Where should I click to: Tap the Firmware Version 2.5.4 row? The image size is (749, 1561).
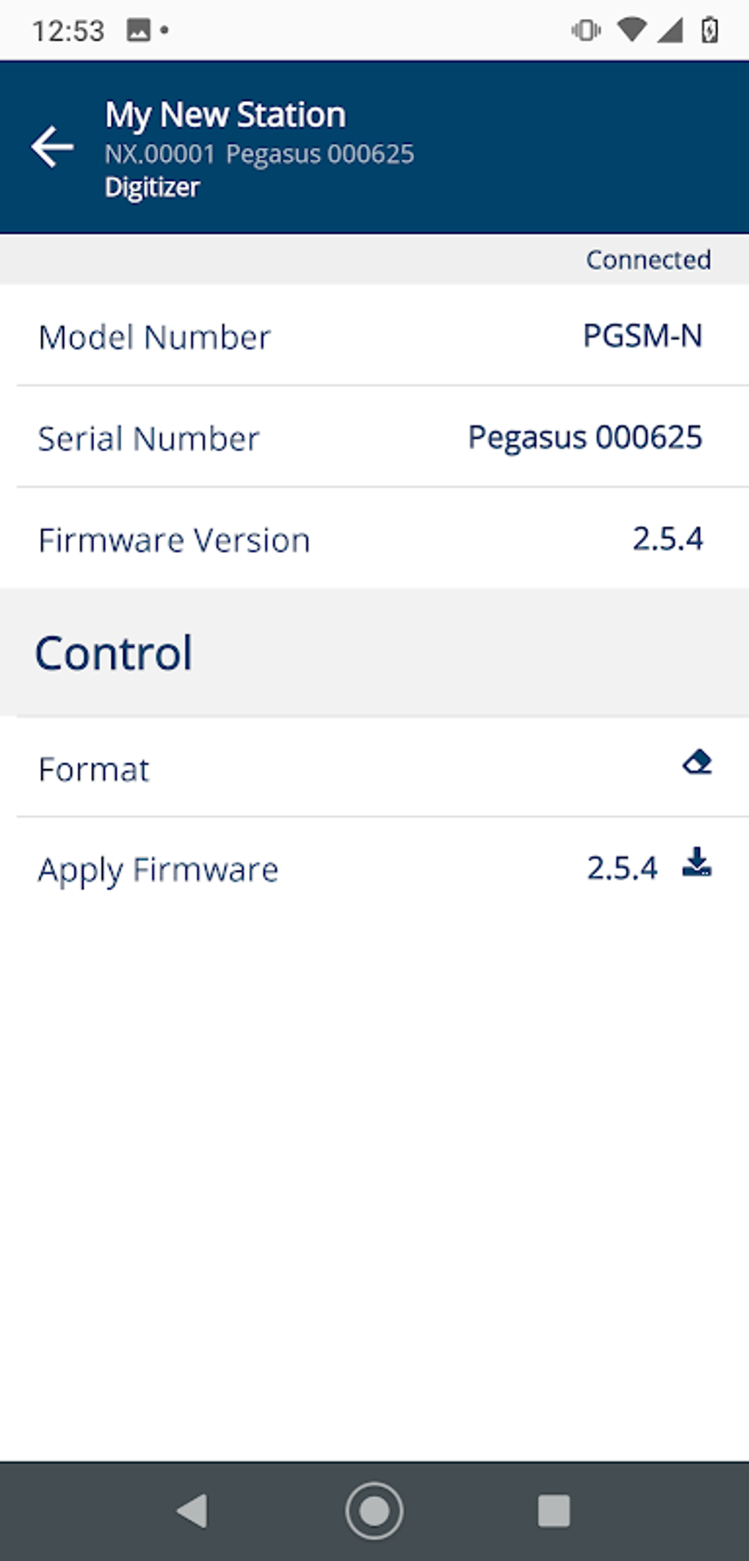coord(374,539)
